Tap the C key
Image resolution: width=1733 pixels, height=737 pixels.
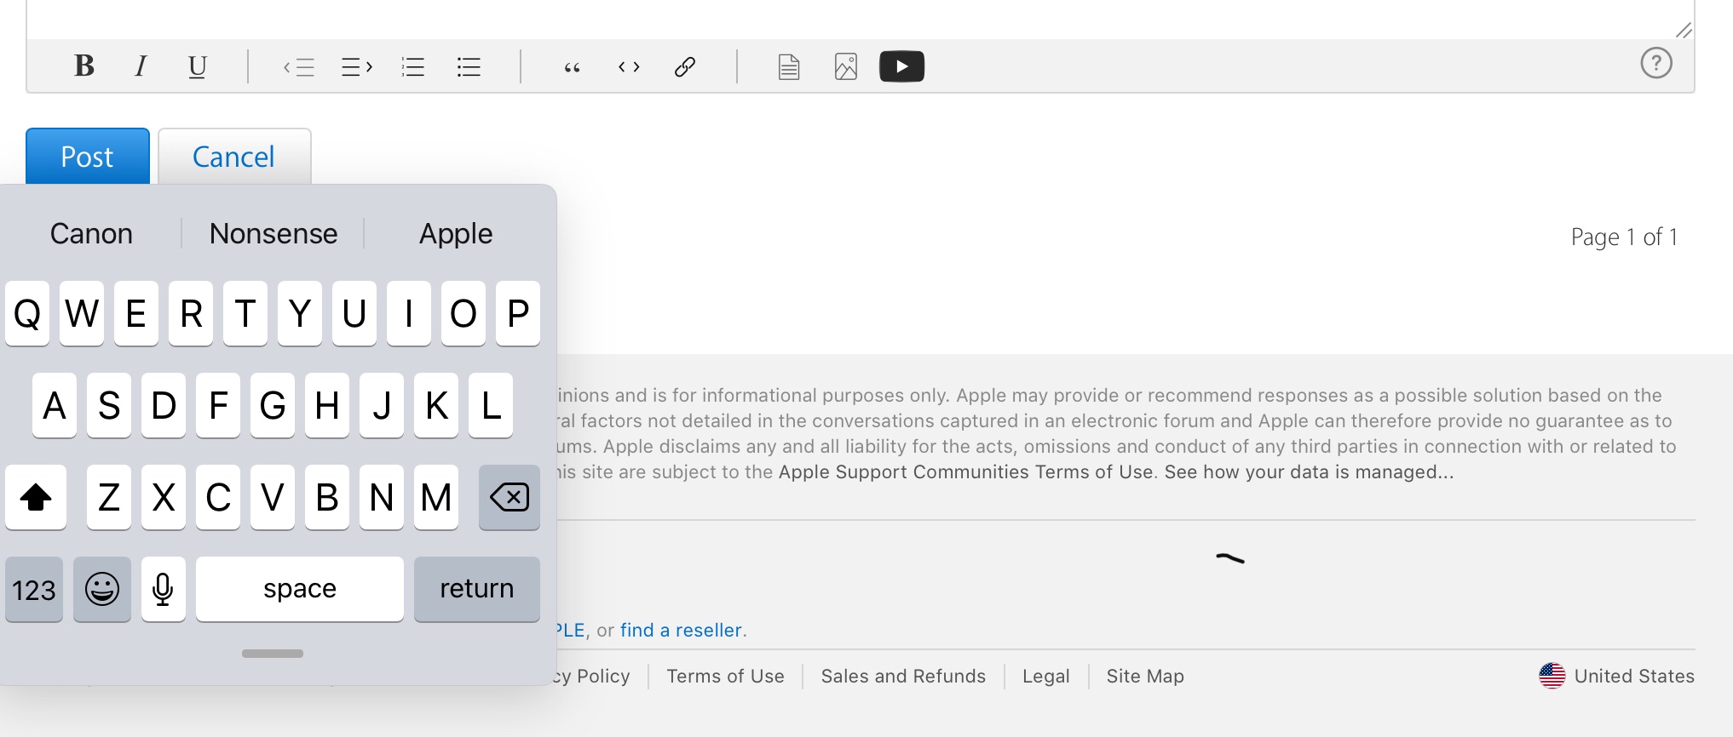pyautogui.click(x=218, y=497)
